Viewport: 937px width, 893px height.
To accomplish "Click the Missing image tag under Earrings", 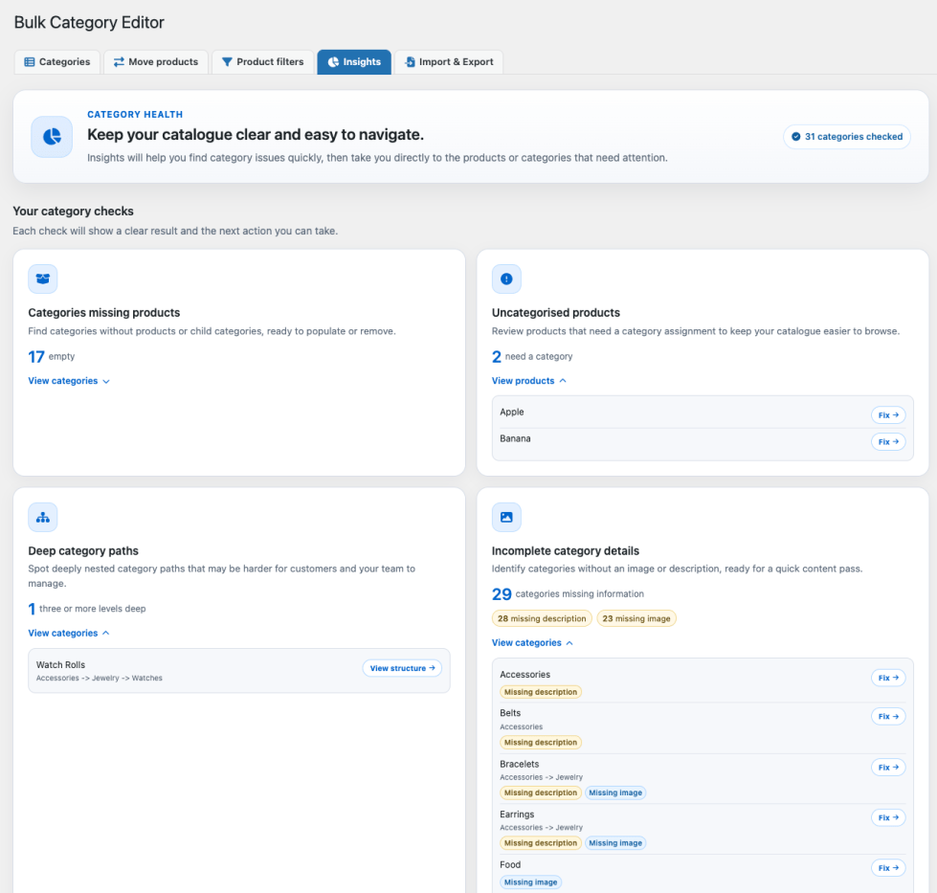I will coord(615,843).
